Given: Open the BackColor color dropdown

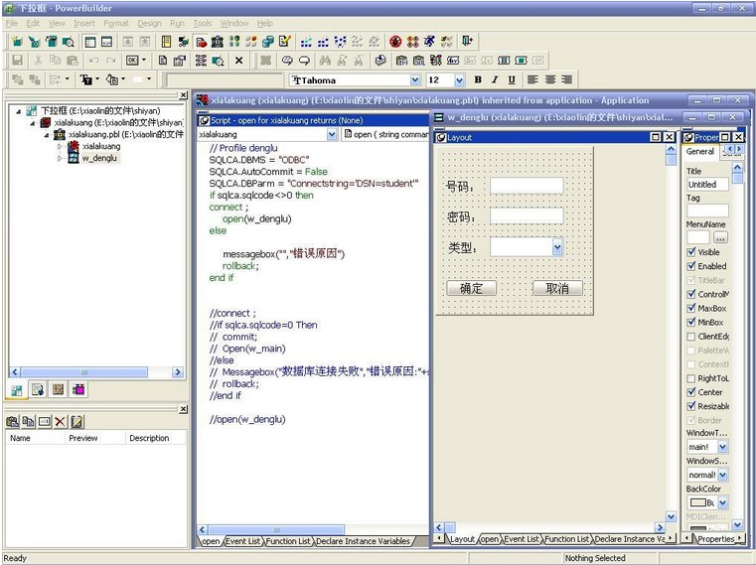Looking at the screenshot, I should (722, 503).
